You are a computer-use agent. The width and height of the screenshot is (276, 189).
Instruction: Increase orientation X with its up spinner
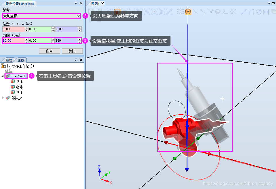(26, 39)
